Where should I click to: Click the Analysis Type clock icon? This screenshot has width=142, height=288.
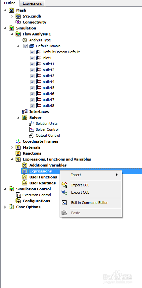point(24,40)
